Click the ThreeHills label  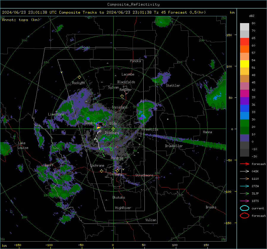149,129
